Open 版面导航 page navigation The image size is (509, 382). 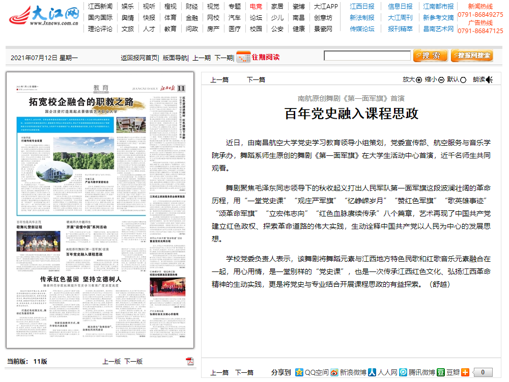(x=175, y=58)
